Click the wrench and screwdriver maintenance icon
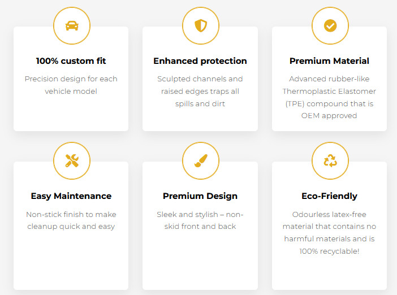The image size is (397, 295). click(71, 160)
